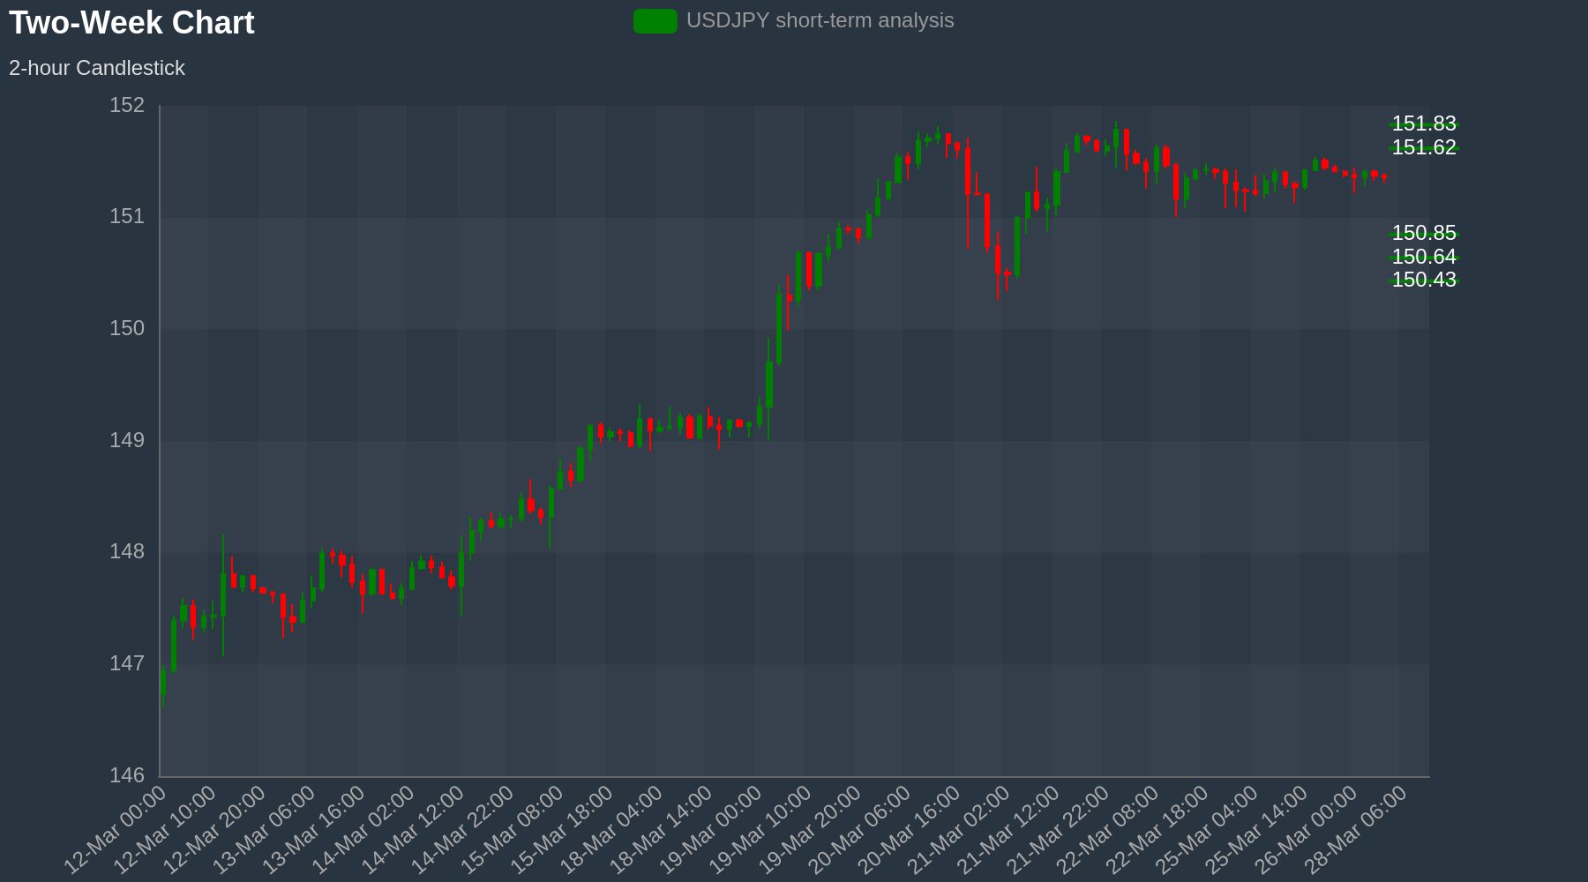Click the Two-Week Chart title
This screenshot has height=882, width=1588.
coord(131,23)
